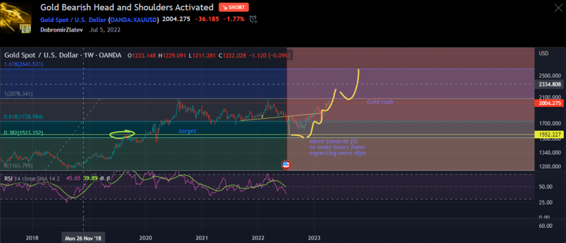Click the red SHORT badge
Viewport: 566px width, 243px height.
click(x=234, y=7)
